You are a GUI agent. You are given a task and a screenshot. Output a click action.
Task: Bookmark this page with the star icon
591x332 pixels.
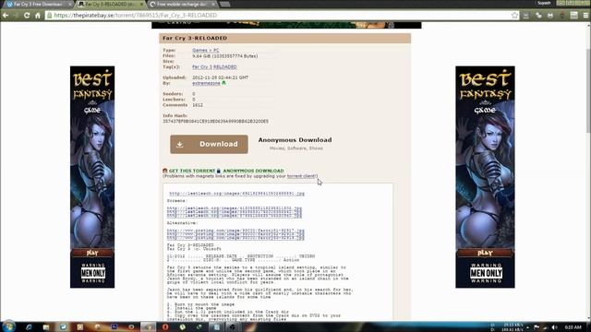click(x=515, y=16)
